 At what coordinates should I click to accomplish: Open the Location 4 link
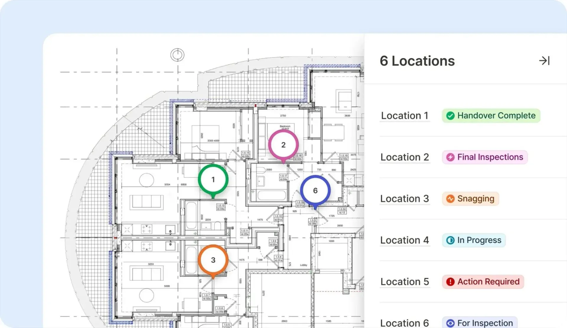[404, 240]
